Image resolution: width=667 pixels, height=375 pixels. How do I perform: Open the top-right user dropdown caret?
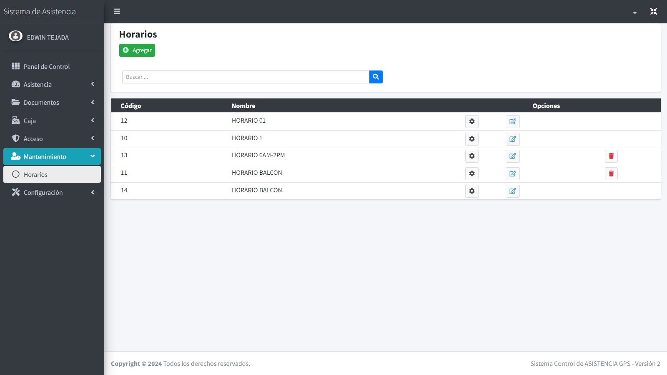point(634,13)
